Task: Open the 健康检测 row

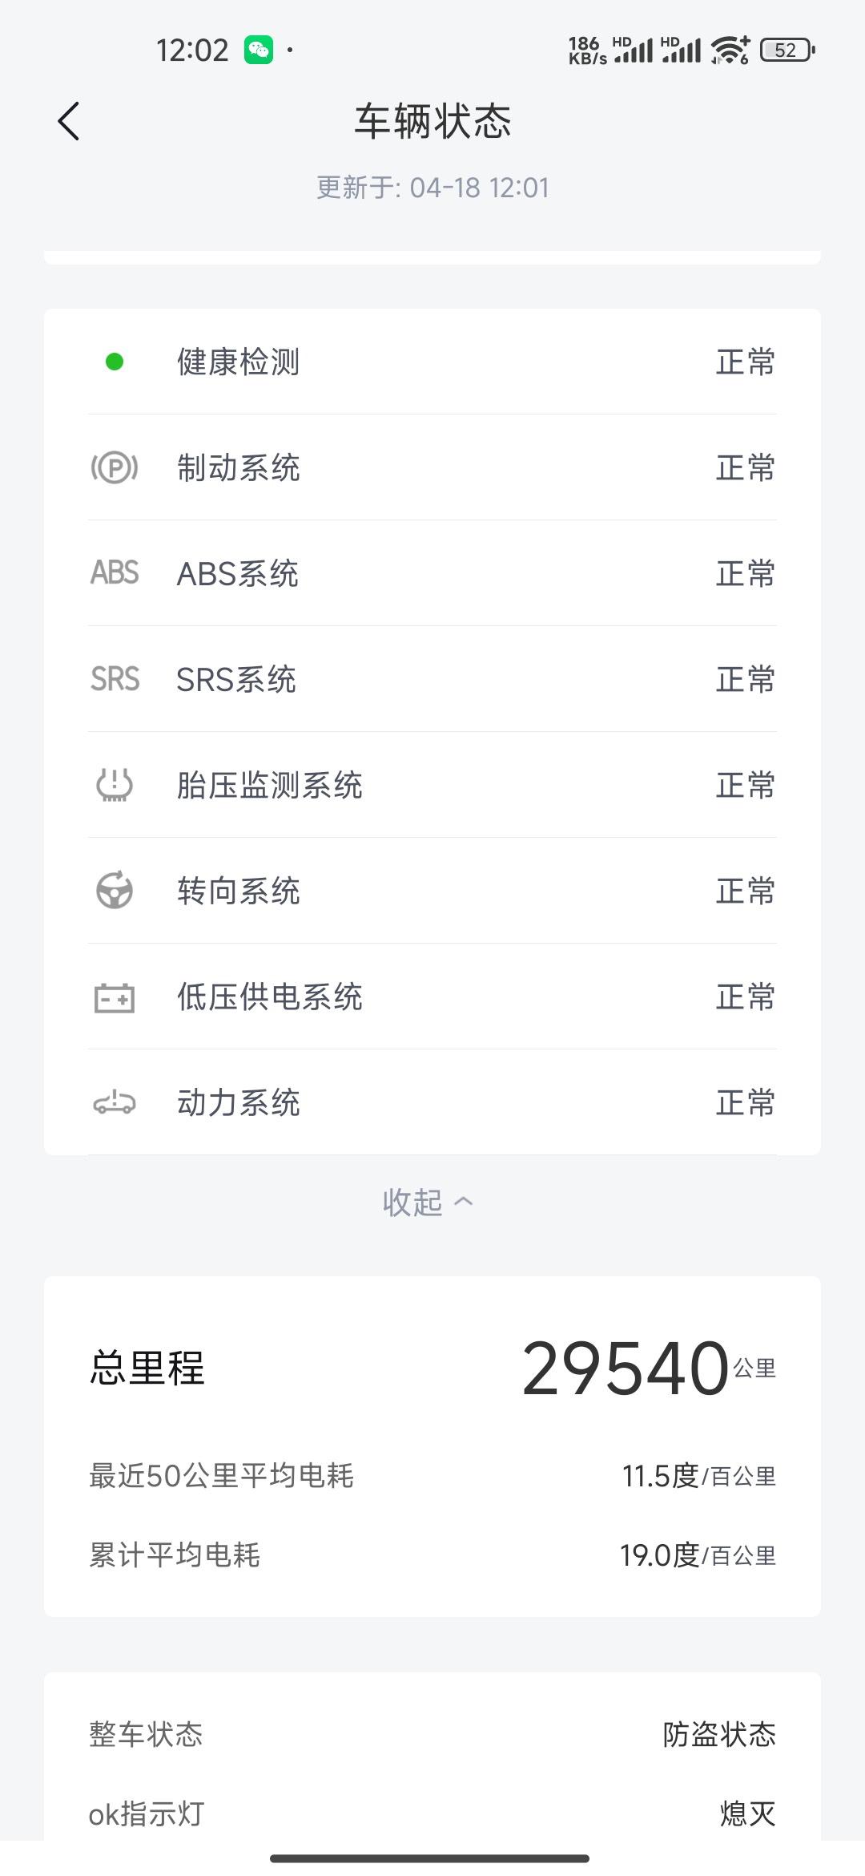Action: tap(432, 362)
